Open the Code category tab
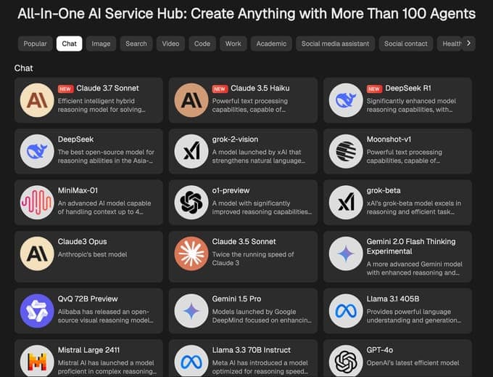The width and height of the screenshot is (493, 377). pos(202,44)
